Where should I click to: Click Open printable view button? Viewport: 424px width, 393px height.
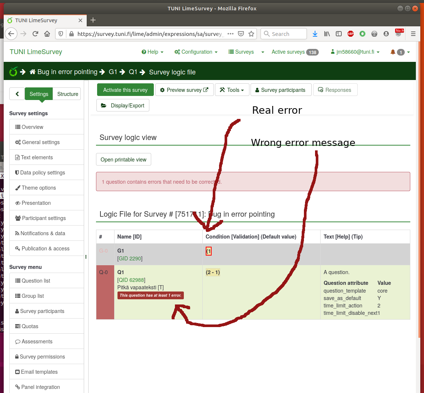123,160
